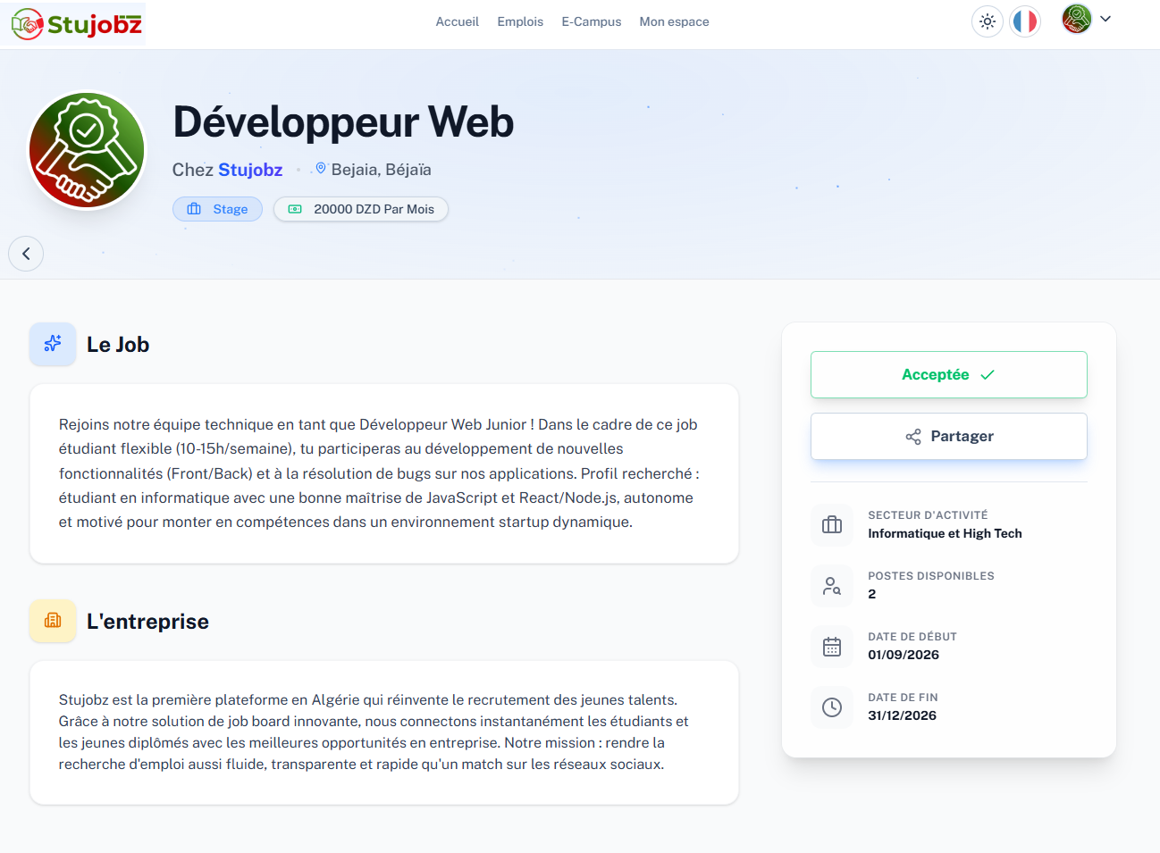1160x853 pixels.
Task: Navigate to Mon espace
Action: [x=675, y=21]
